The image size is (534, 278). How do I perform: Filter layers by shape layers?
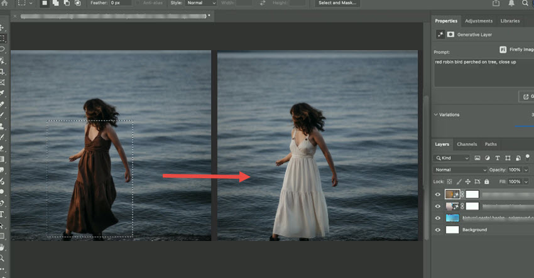508,158
